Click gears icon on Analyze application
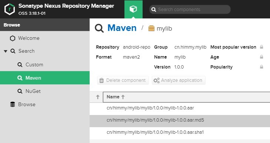The width and height of the screenshot is (270, 143). (157, 80)
